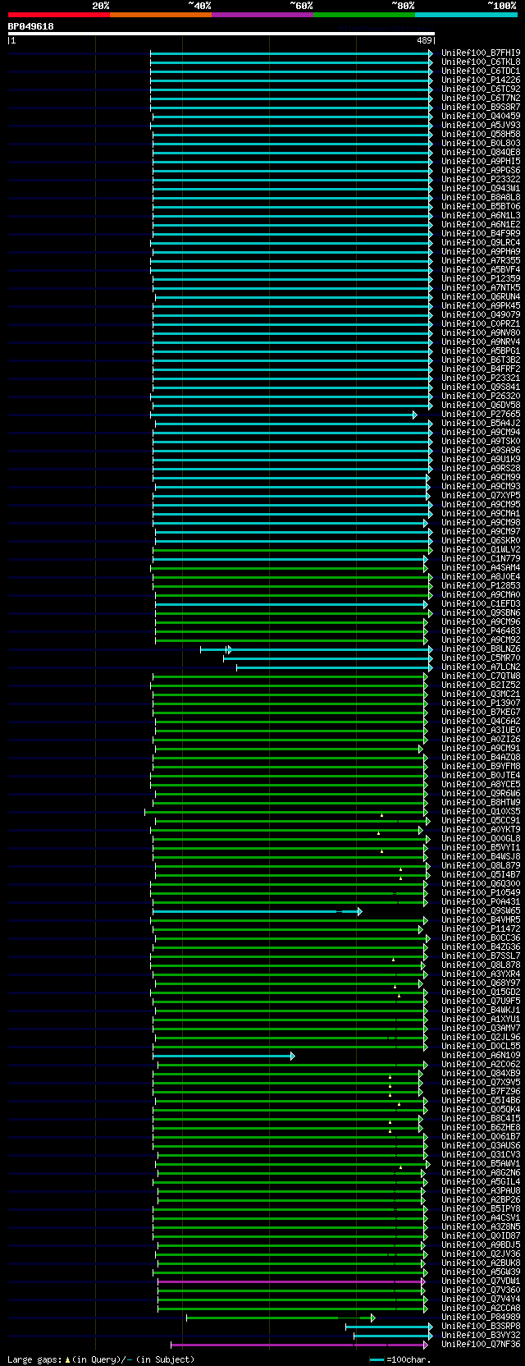Click the =100char. scale legend
Image resolution: width=525 pixels, height=1366 pixels.
[400, 1359]
